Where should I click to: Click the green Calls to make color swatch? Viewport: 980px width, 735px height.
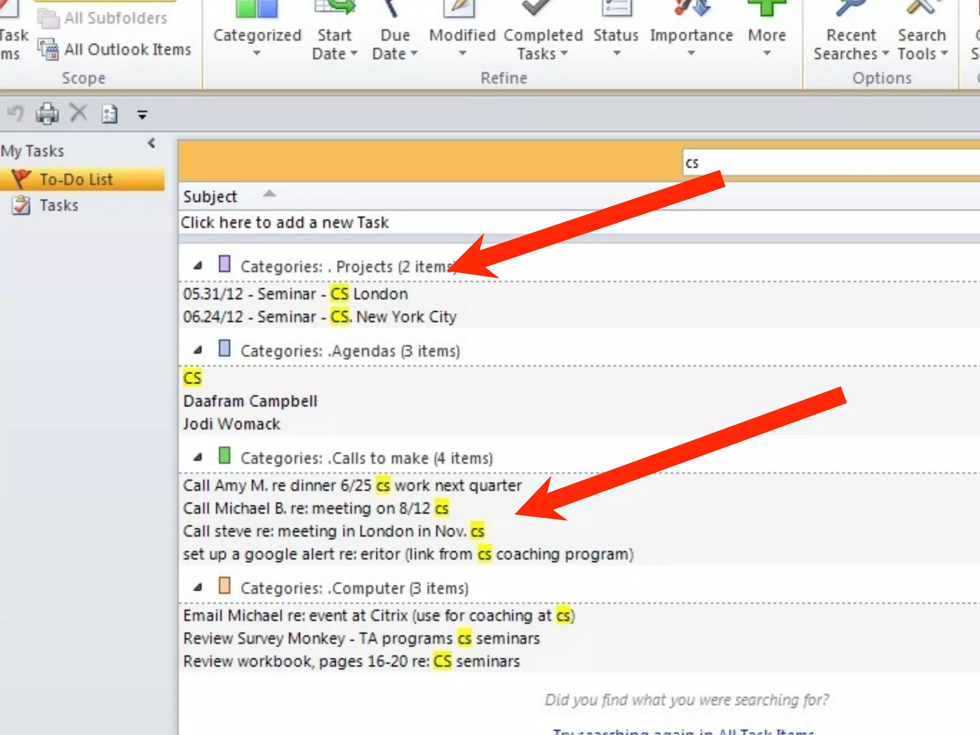click(224, 456)
